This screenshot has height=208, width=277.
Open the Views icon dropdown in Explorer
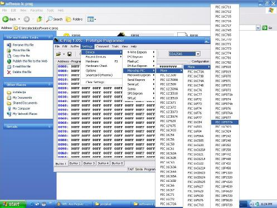click(x=91, y=20)
